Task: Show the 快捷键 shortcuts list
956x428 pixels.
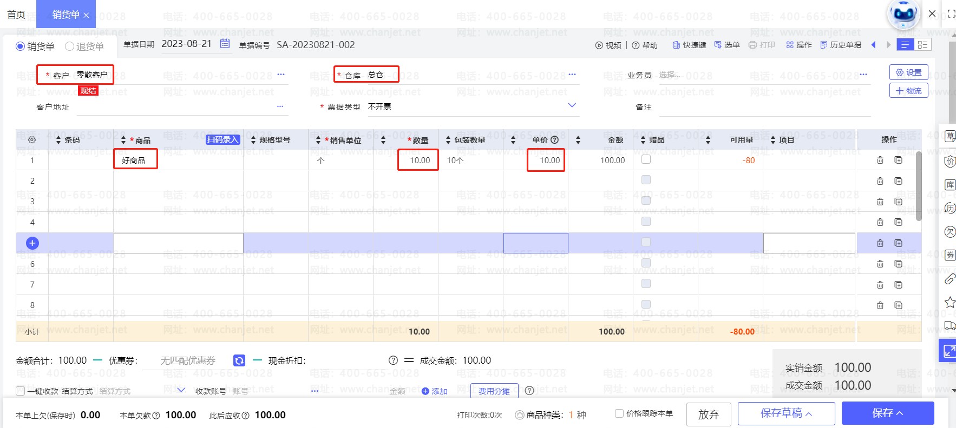Action: click(689, 45)
